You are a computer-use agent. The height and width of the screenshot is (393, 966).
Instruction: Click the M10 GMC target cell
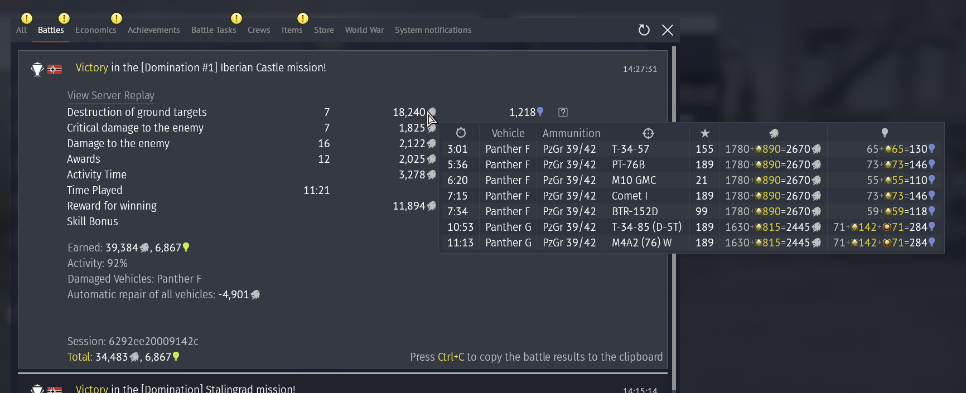[x=634, y=180]
